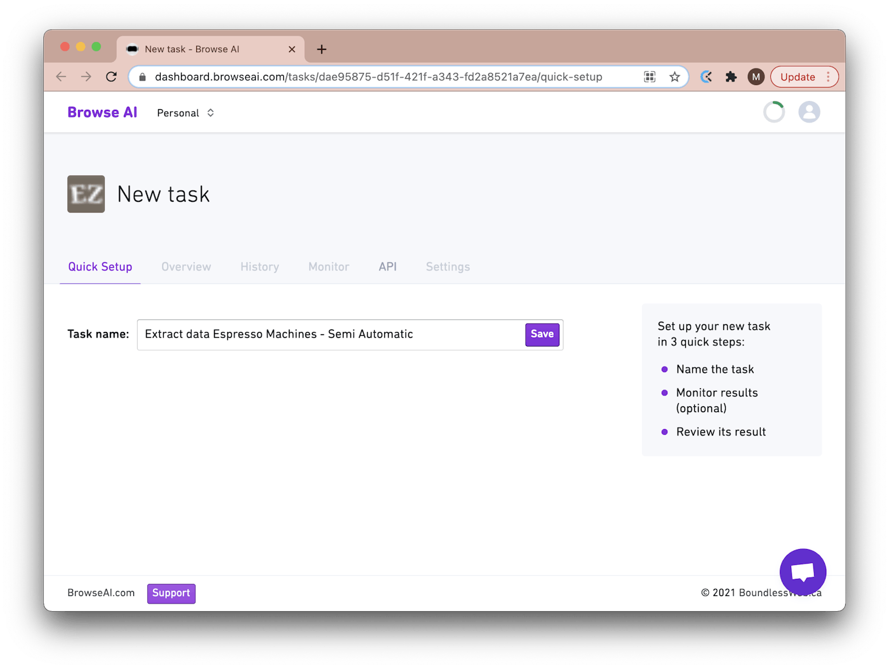The height and width of the screenshot is (669, 889).
Task: Click the circular credits progress indicator
Action: coord(774,112)
